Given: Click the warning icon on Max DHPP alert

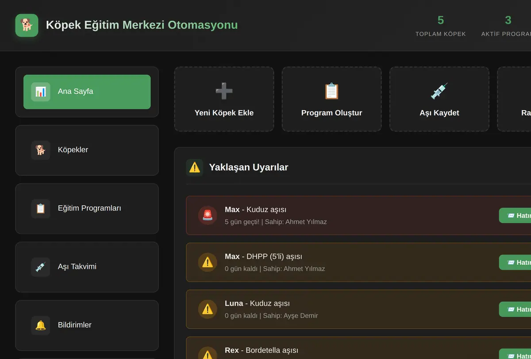Looking at the screenshot, I should click(x=208, y=262).
